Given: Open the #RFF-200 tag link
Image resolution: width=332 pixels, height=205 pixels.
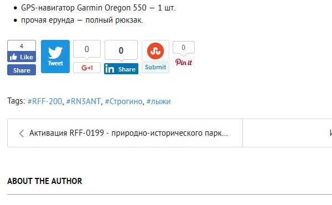Looking at the screenshot, I should 45,101.
